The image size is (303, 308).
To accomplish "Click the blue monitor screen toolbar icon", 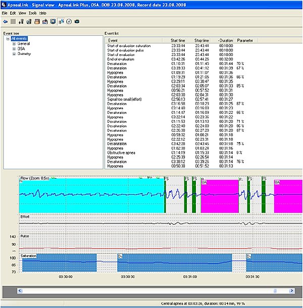I will coord(53,22).
